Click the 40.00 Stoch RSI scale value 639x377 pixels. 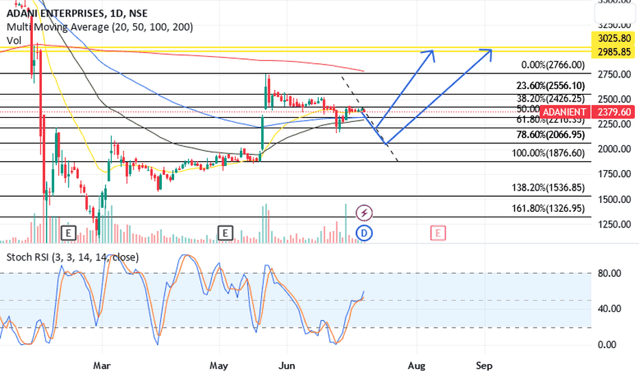coord(610,308)
